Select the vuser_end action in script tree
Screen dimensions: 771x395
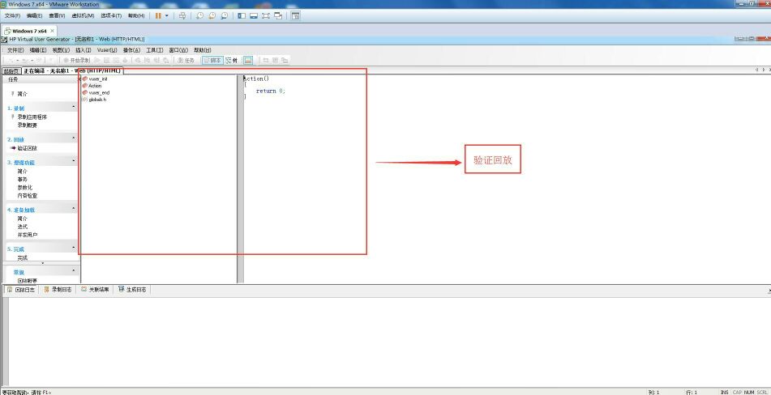click(99, 92)
